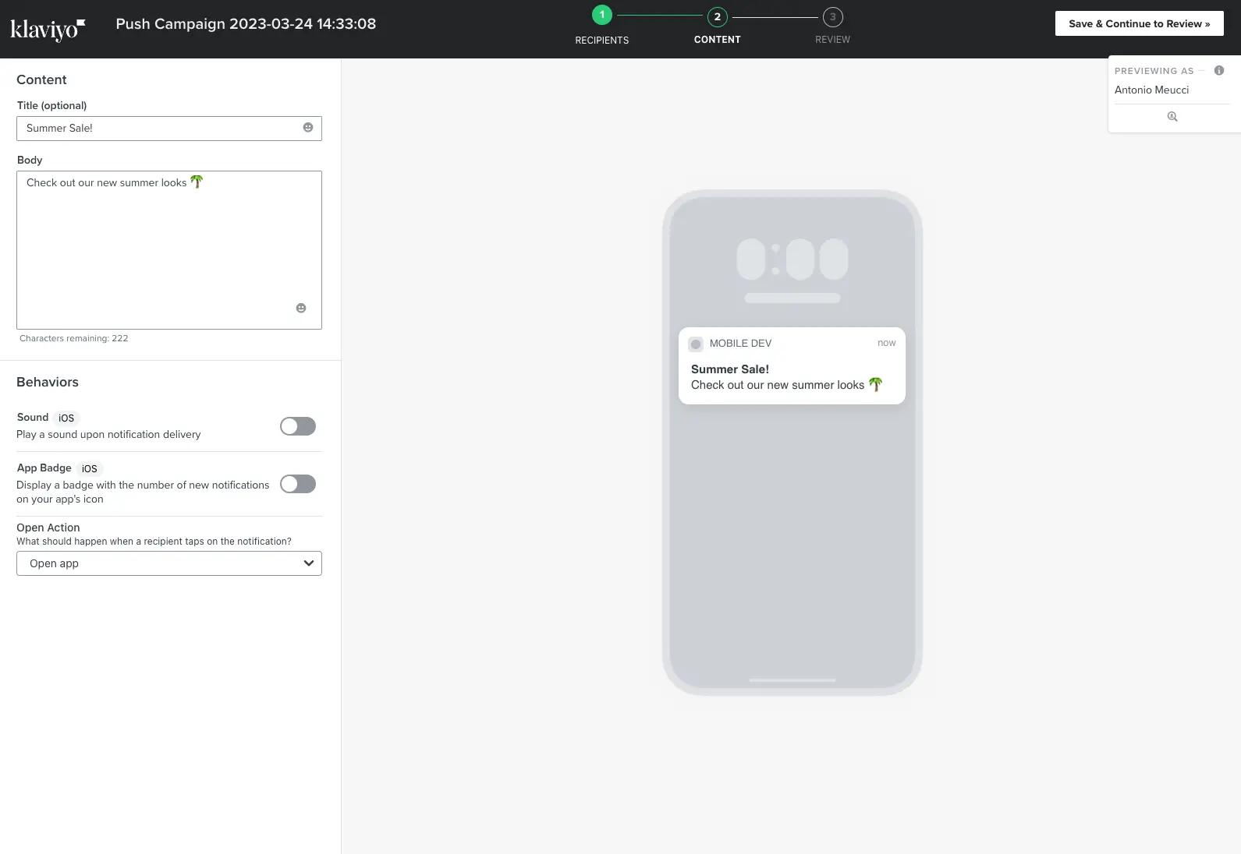Open the Open Action dropdown

click(168, 563)
